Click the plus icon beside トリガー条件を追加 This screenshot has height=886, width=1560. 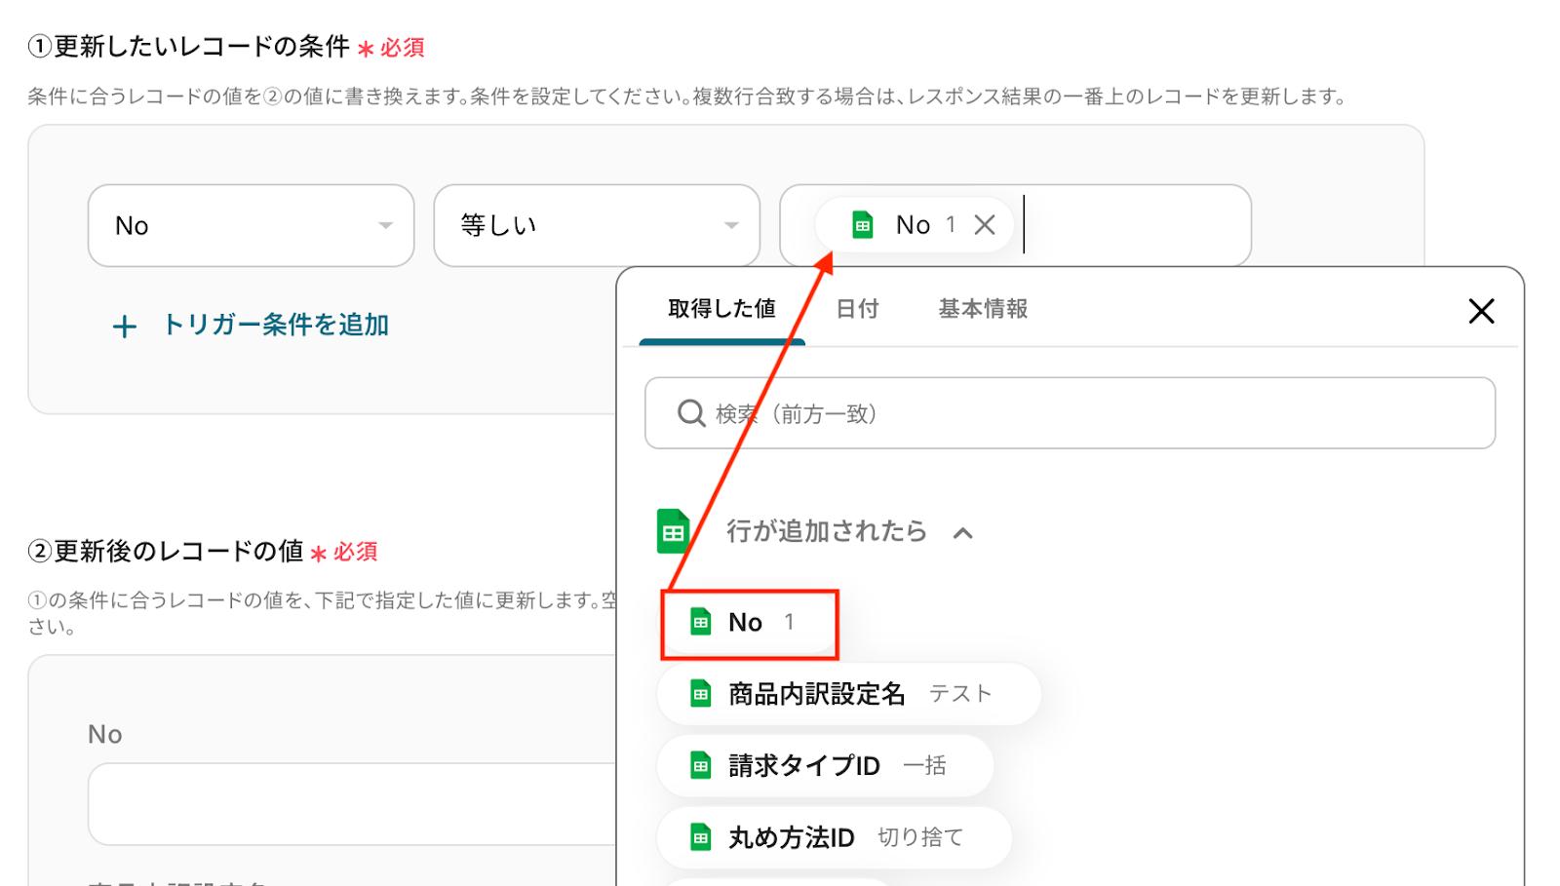(125, 327)
